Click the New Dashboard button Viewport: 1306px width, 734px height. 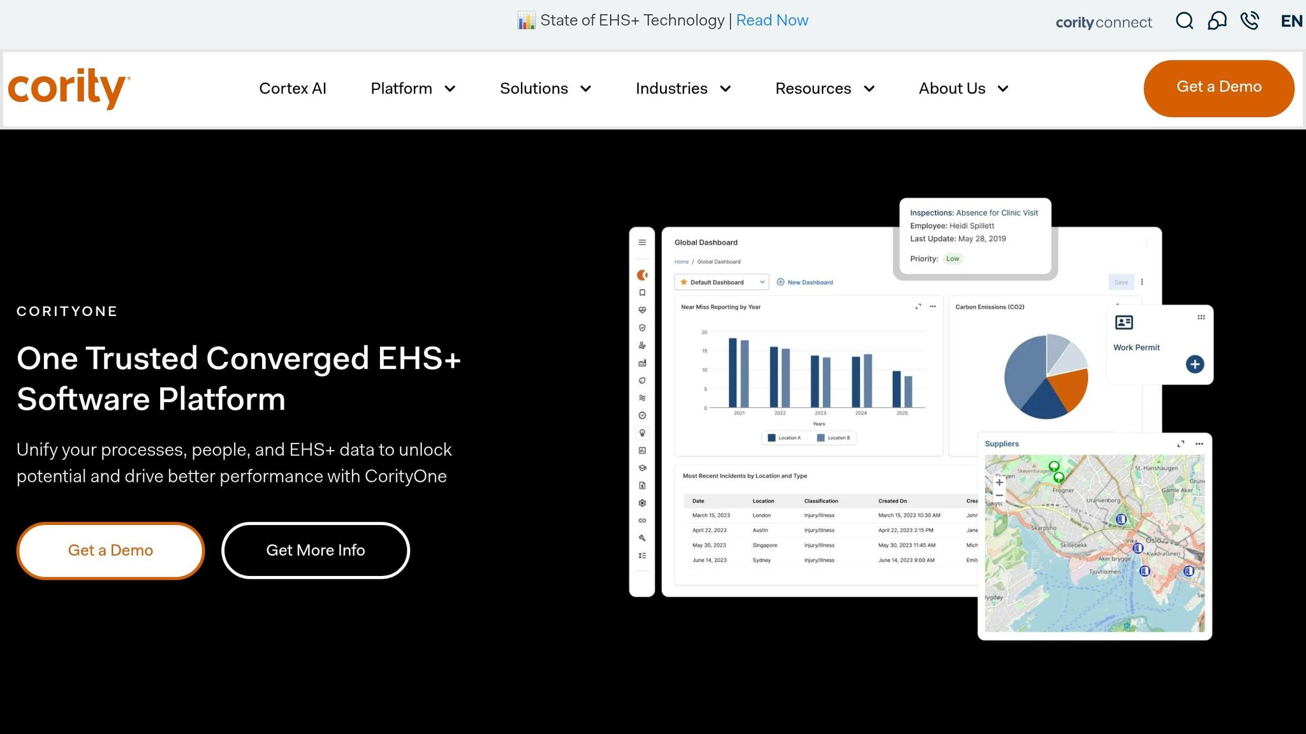point(805,282)
